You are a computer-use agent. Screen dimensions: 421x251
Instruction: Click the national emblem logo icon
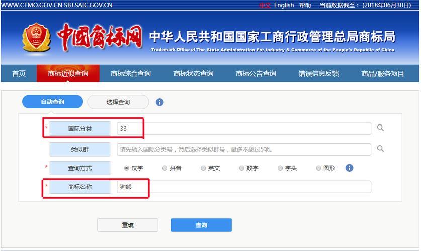pos(36,38)
